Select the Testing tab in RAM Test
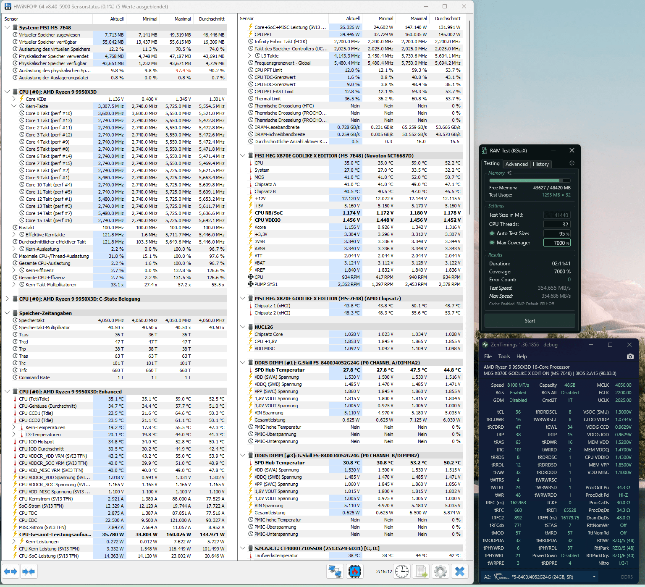This screenshot has width=645, height=587. [492, 163]
